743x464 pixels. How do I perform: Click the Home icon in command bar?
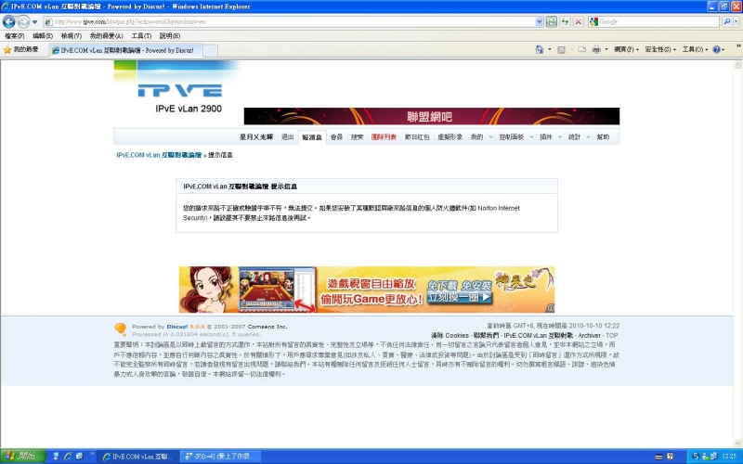540,49
